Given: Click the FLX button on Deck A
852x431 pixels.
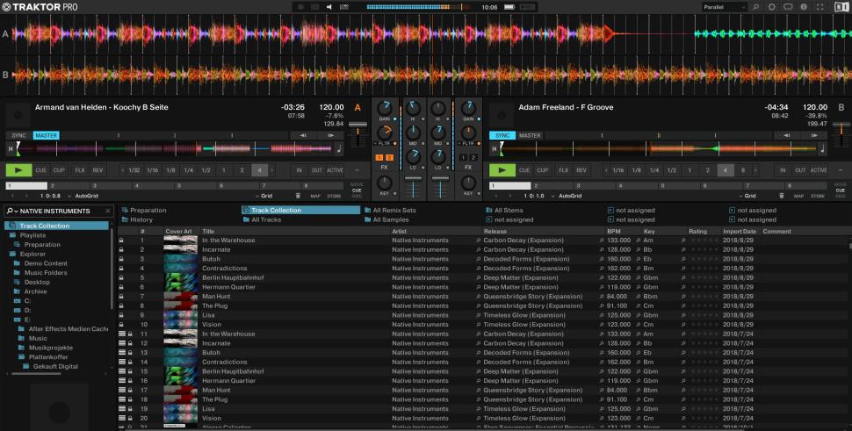Looking at the screenshot, I should [x=80, y=170].
